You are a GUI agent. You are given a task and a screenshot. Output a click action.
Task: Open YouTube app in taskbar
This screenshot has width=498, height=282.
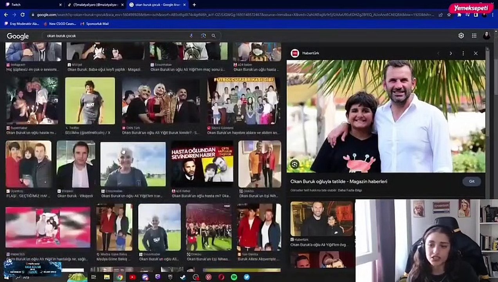(x=132, y=277)
